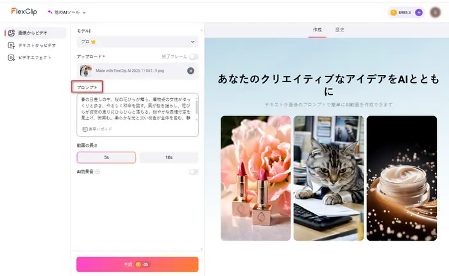Click the chevron arrow in model selector
The height and width of the screenshot is (276, 449).
(192, 42)
